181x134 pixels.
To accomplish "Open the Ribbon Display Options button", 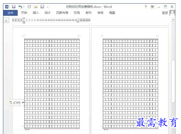I will [152, 7].
